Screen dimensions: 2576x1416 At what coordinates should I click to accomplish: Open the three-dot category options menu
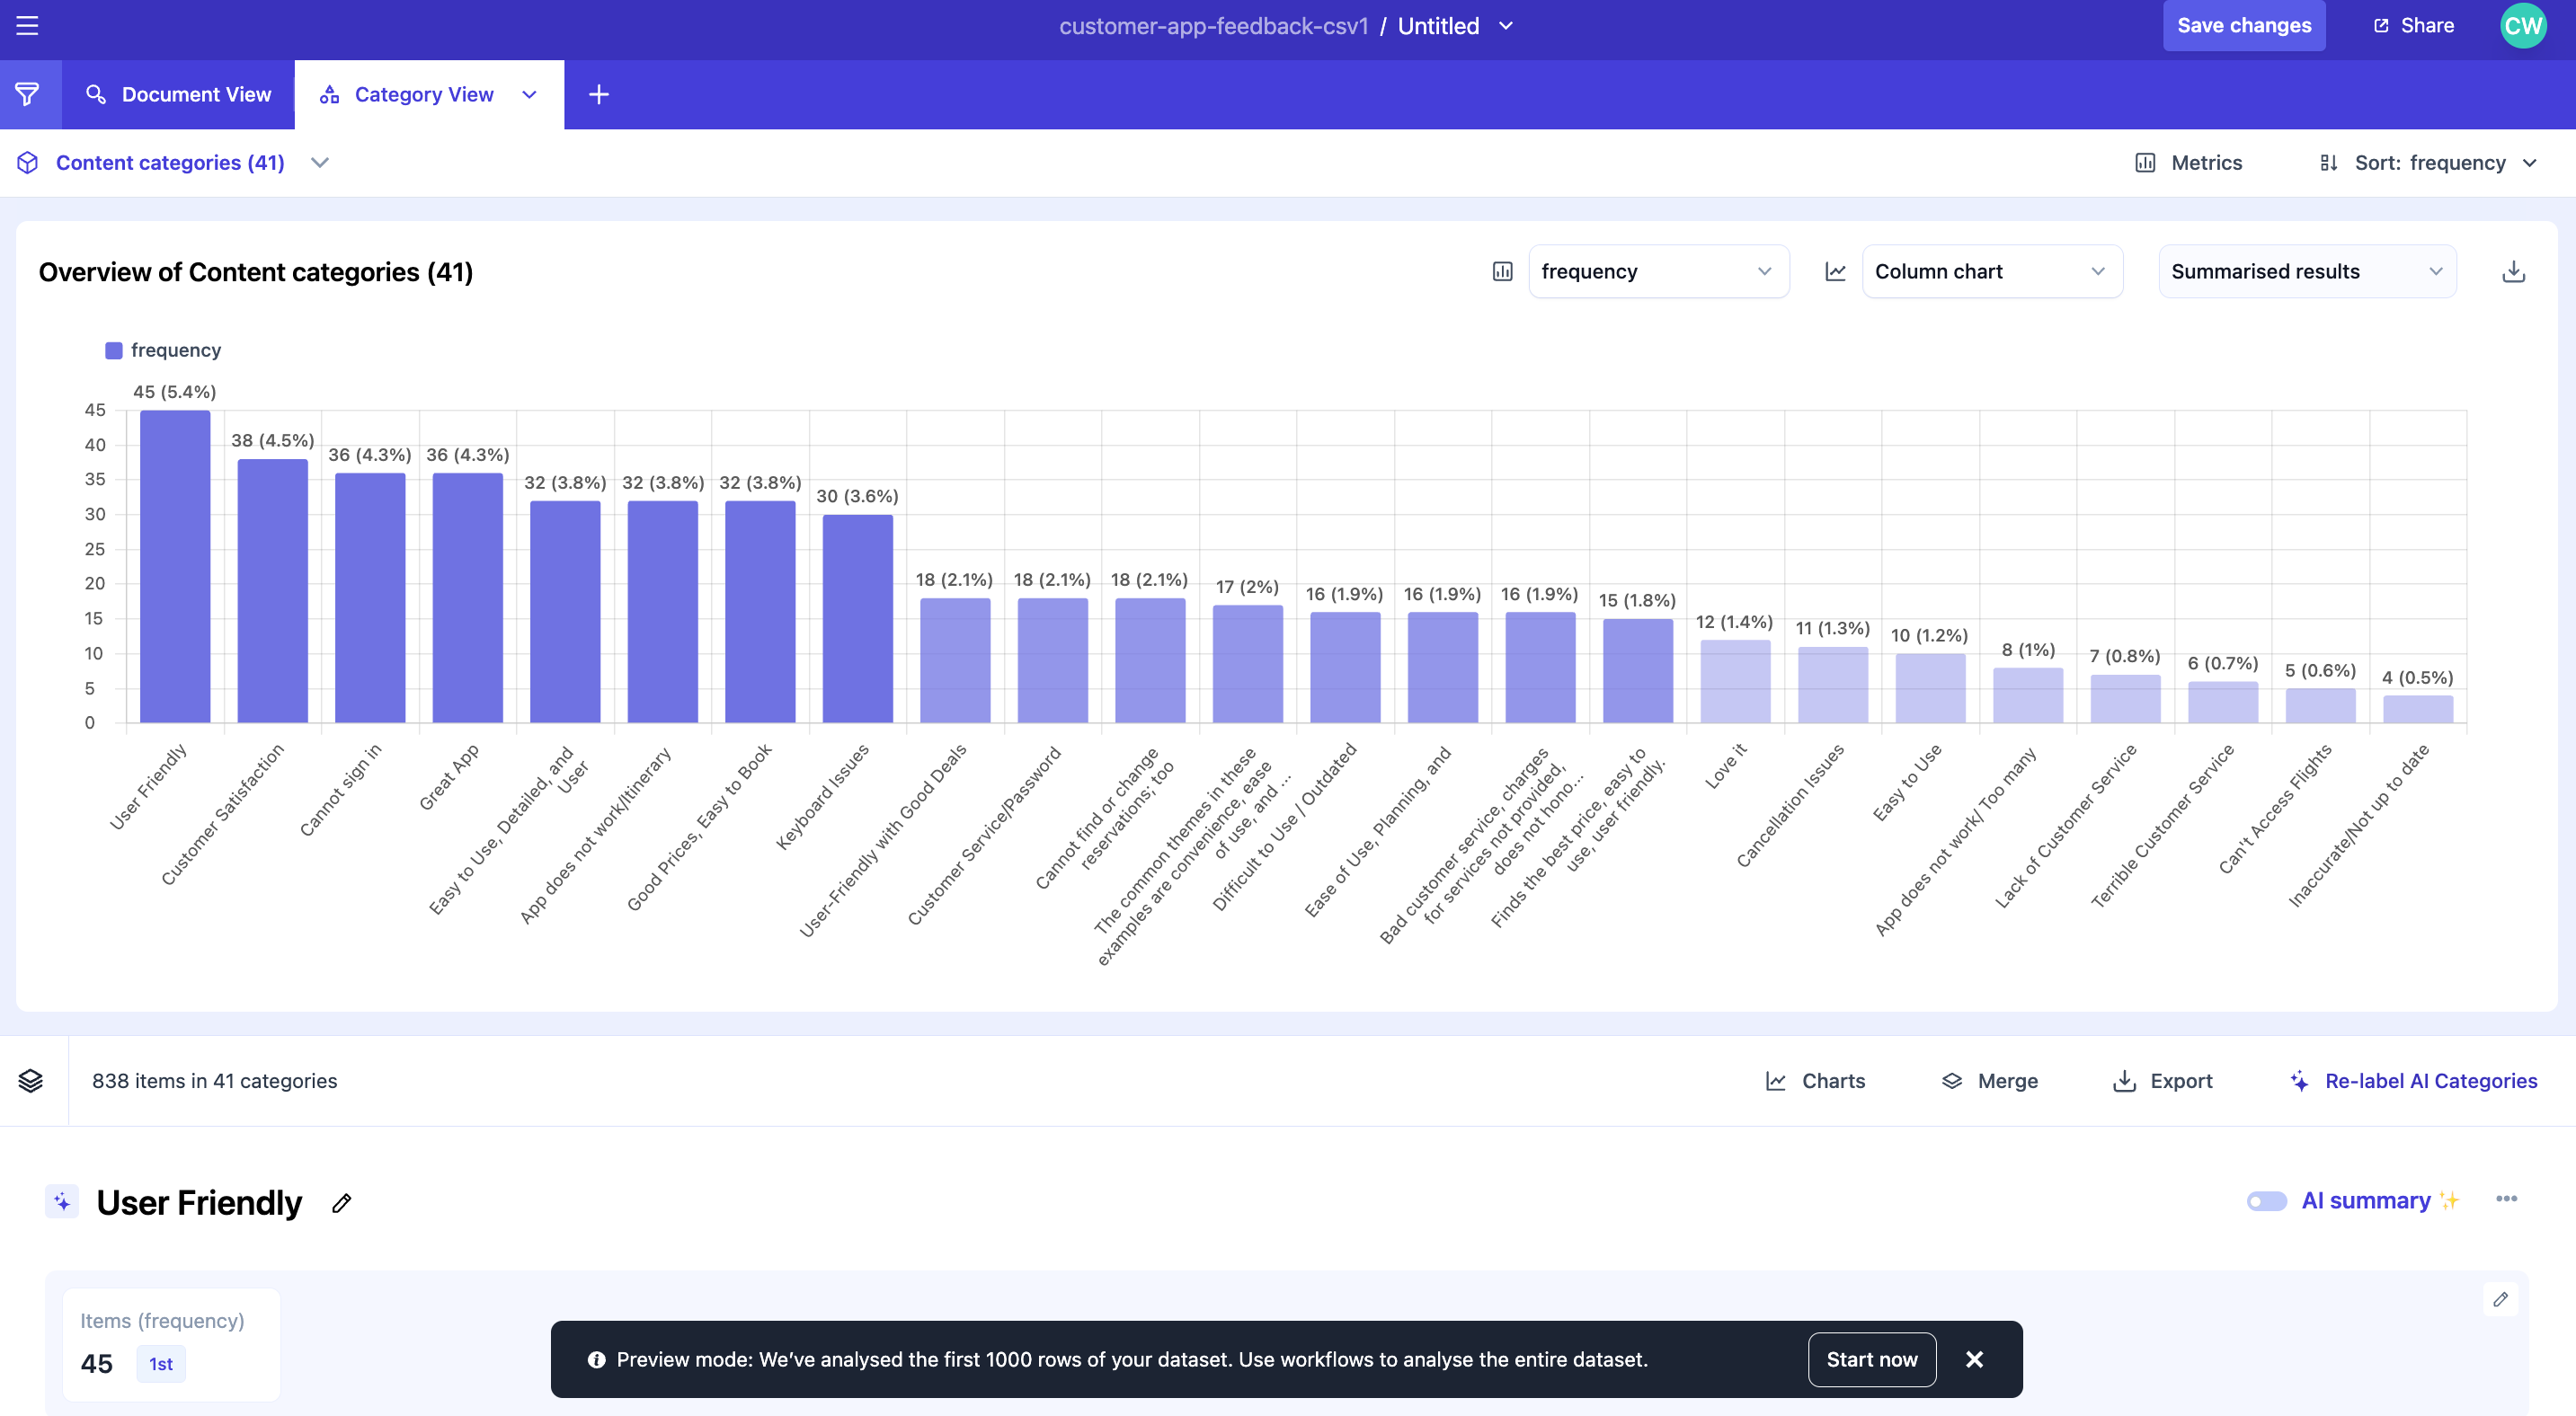point(2506,1199)
